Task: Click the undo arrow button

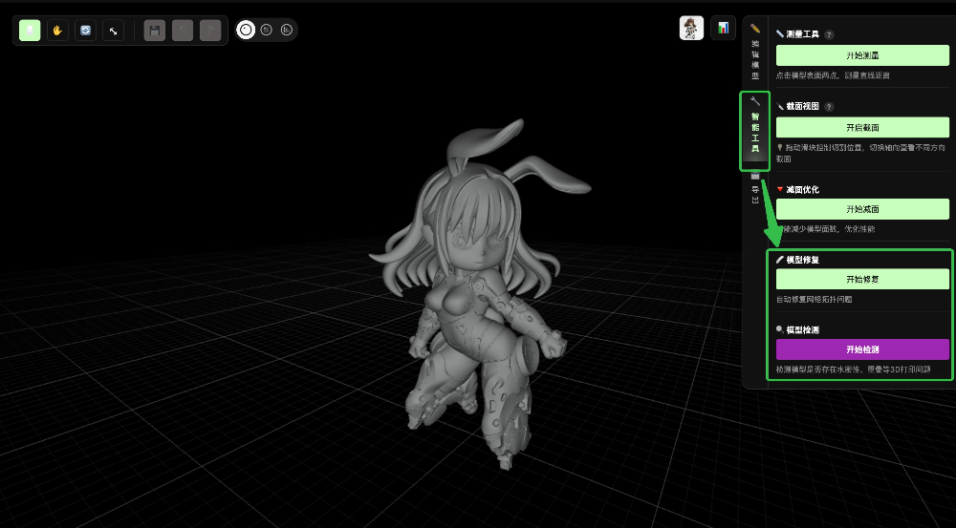Action: [183, 31]
